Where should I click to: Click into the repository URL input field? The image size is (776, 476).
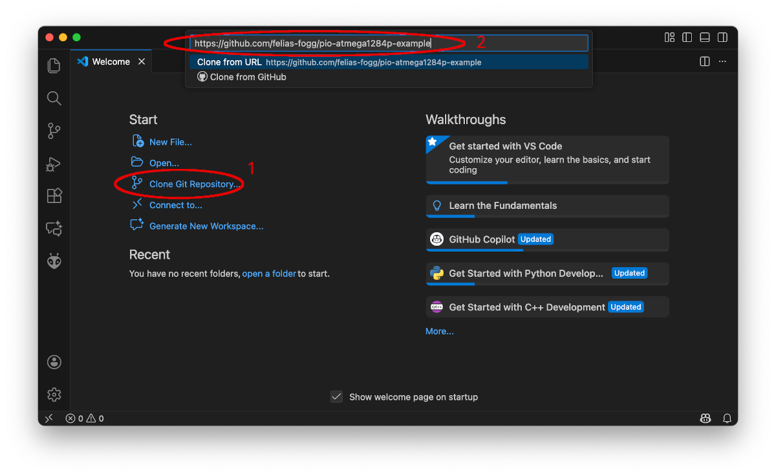click(x=389, y=43)
